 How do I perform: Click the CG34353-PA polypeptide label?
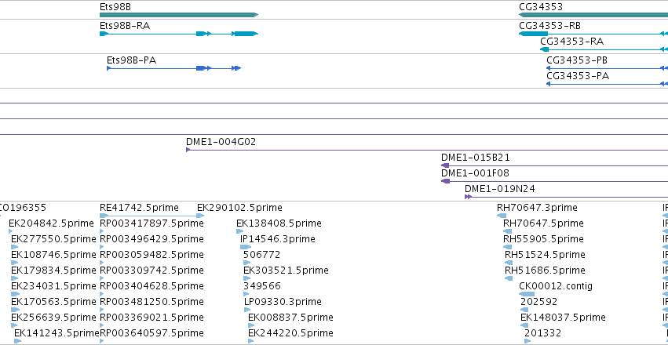point(578,76)
